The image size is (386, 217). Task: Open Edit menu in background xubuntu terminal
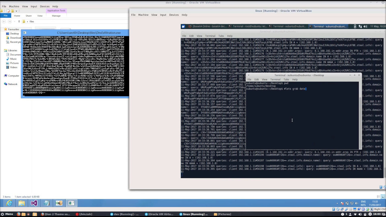pyautogui.click(x=191, y=36)
